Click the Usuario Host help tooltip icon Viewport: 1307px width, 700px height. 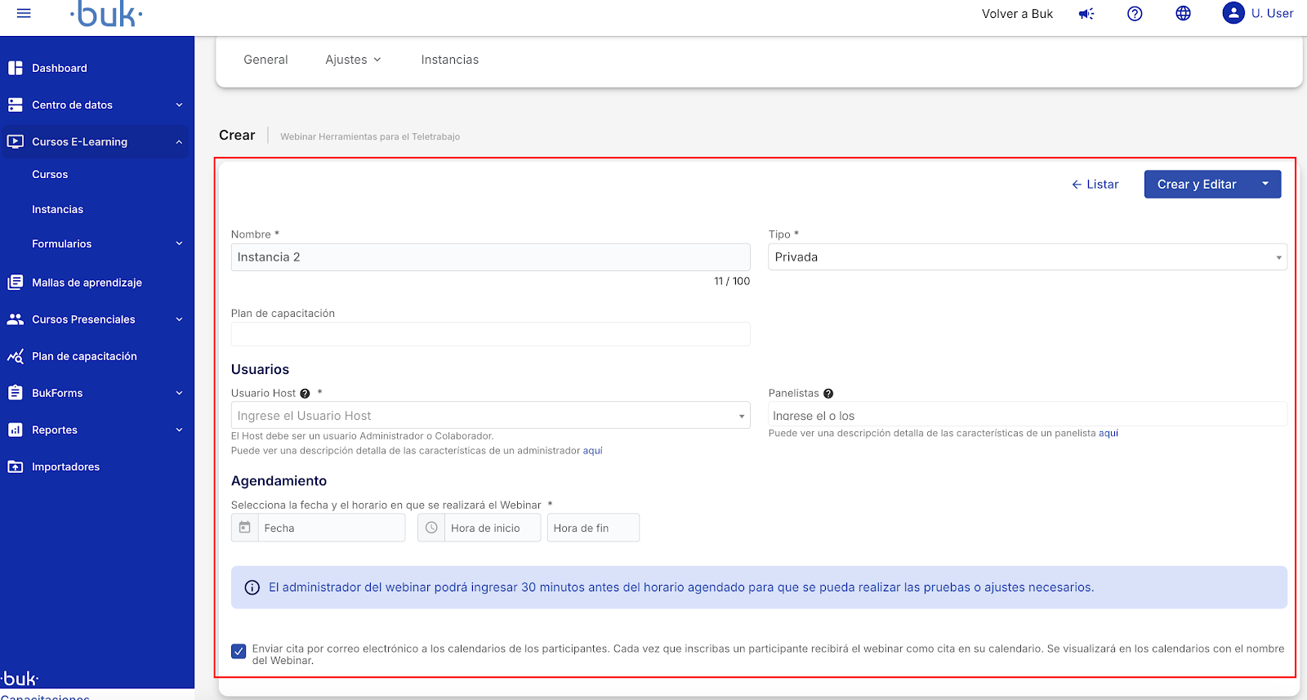(x=306, y=394)
